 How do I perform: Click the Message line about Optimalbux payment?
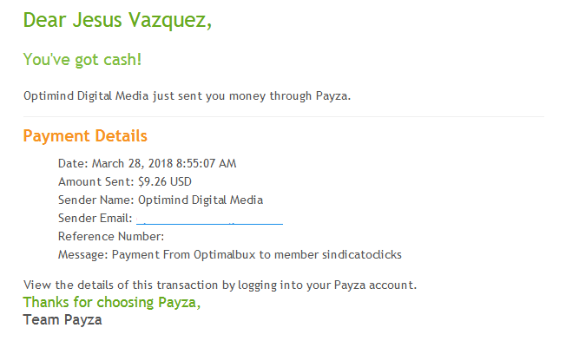230,255
